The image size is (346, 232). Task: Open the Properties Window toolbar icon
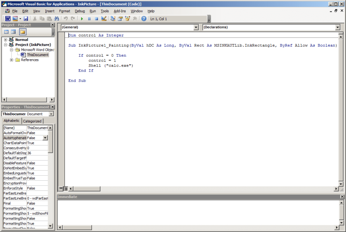(x=120, y=19)
